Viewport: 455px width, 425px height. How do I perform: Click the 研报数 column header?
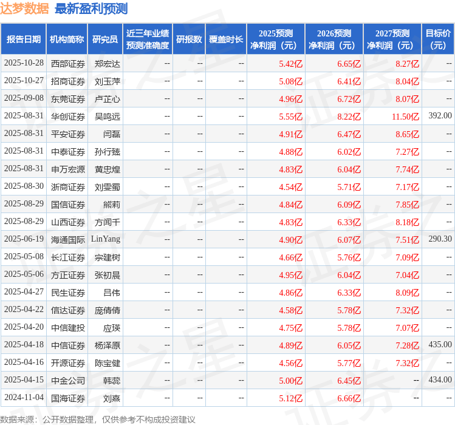[x=189, y=39]
